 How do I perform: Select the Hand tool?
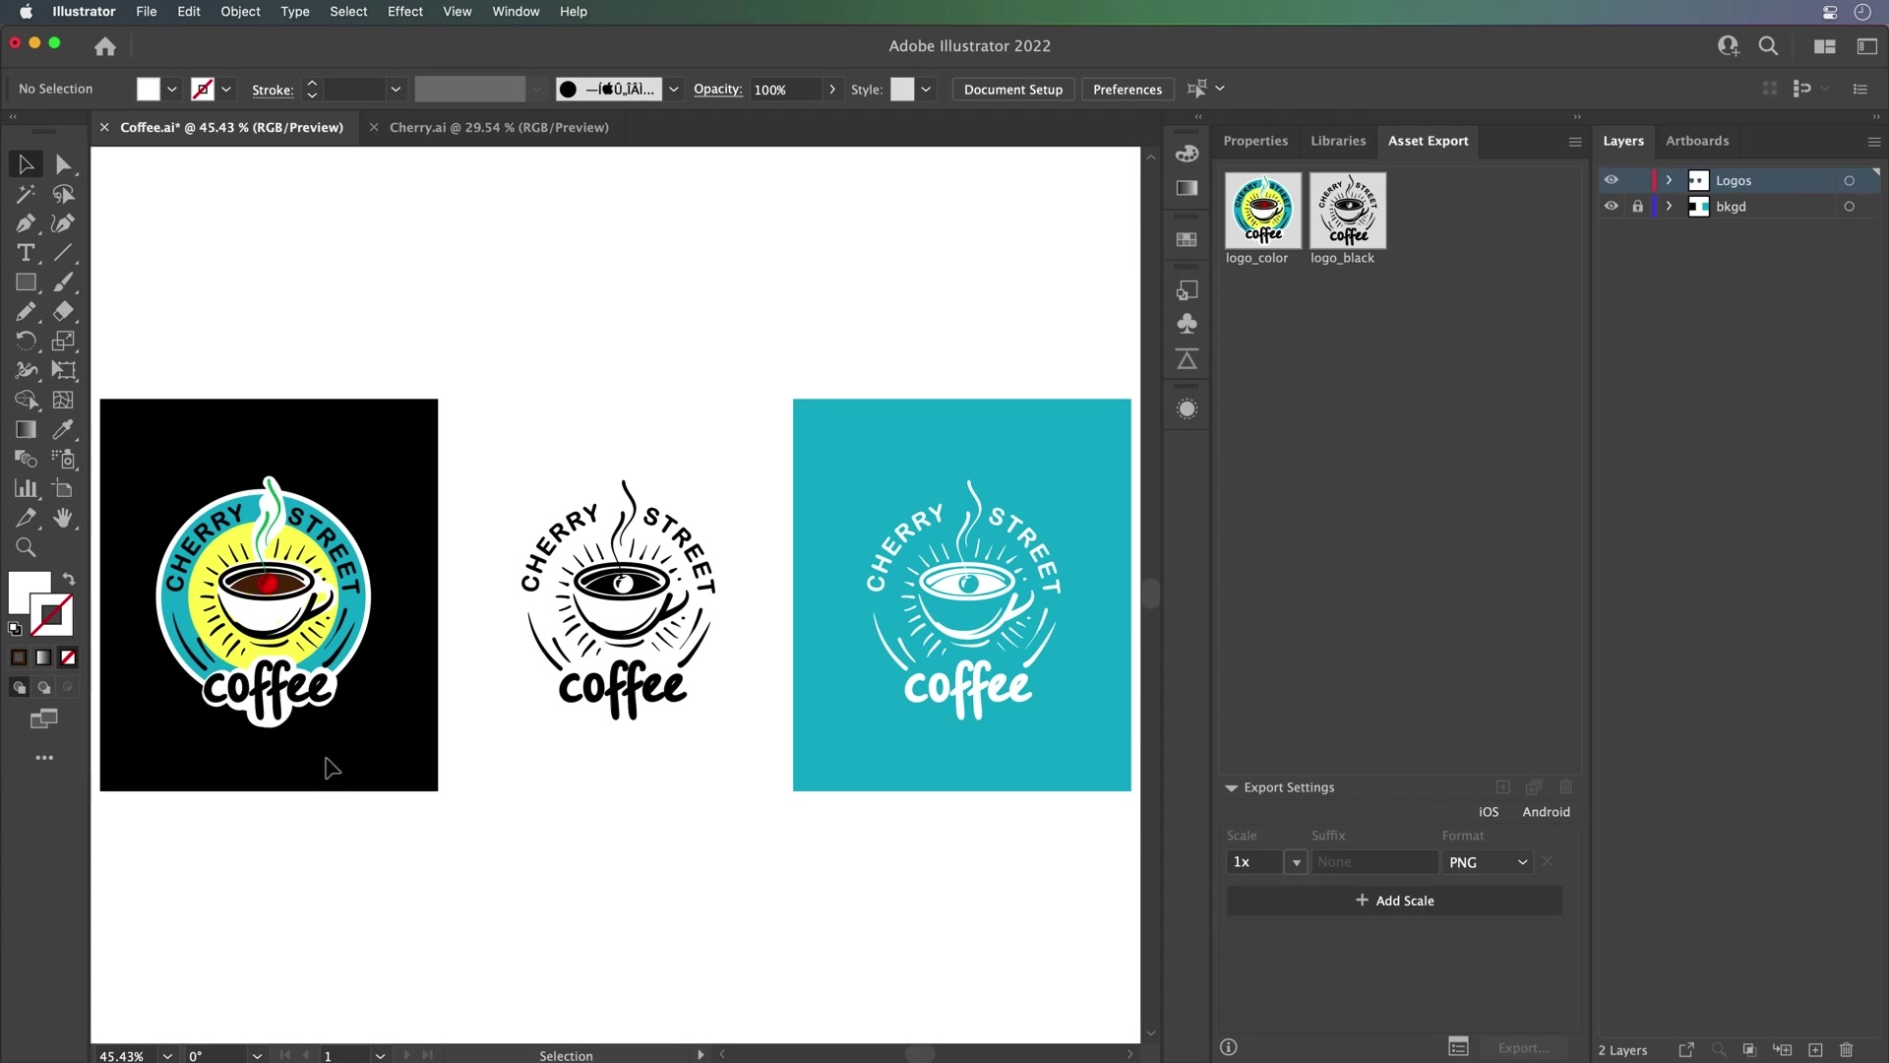65,519
